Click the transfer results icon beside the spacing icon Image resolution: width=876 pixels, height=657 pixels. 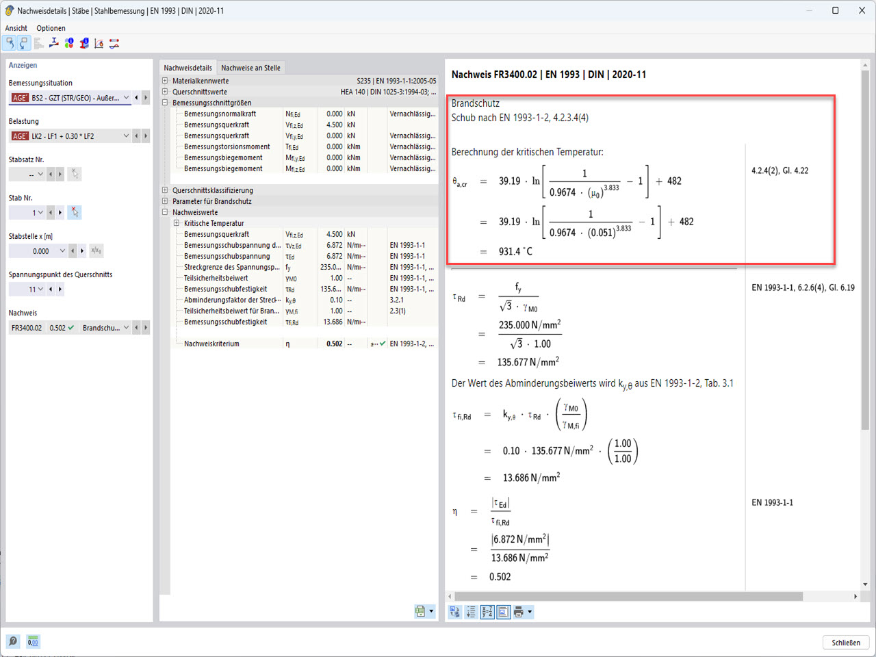[454, 612]
